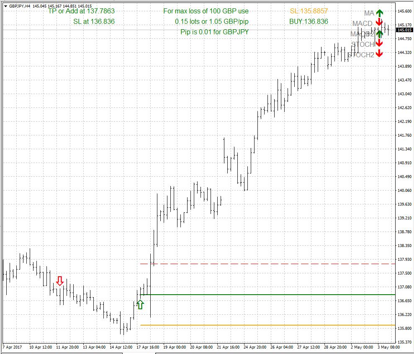The image size is (414, 354).
Task: Click the '17 Apr 16:00' time axis label
Action: coord(147,347)
